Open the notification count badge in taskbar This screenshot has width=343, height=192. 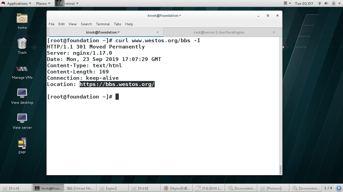click(338, 188)
